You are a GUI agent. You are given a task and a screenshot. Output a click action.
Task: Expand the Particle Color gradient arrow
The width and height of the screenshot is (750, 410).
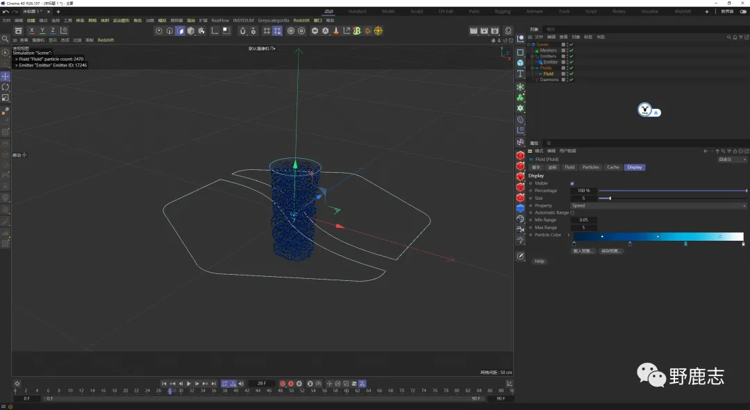569,235
